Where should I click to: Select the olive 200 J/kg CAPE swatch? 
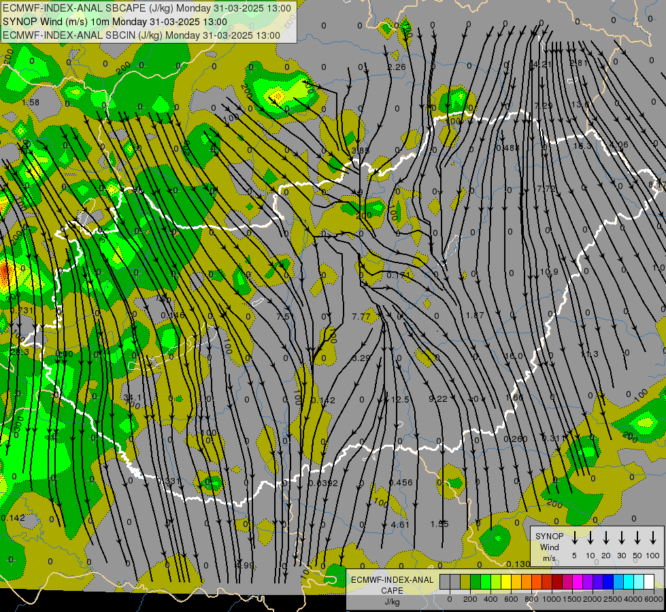point(465,582)
